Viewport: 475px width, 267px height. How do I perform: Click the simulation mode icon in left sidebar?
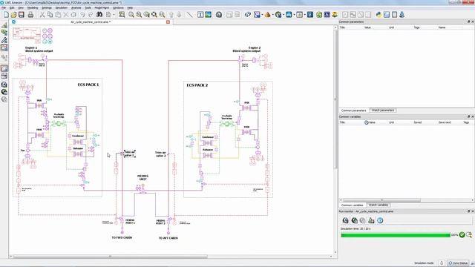[4, 47]
